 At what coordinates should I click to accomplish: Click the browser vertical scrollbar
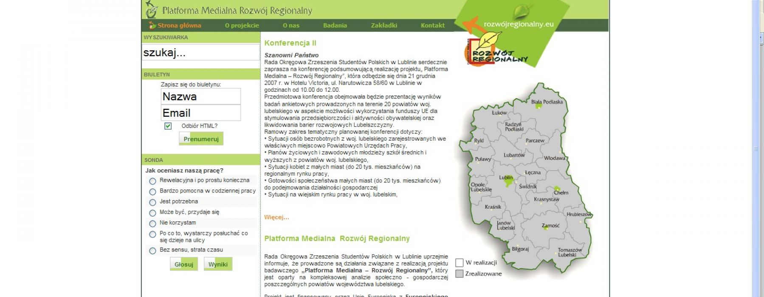coord(756,149)
